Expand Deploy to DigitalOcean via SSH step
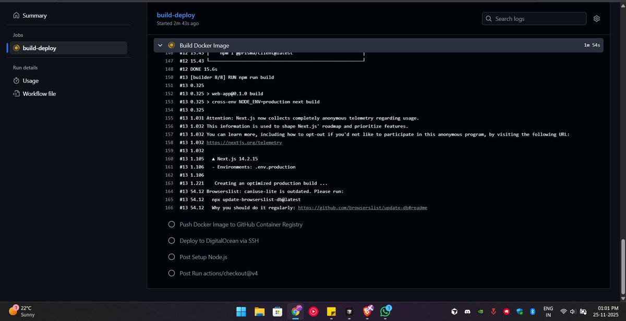Image resolution: width=626 pixels, height=321 pixels. pos(219,241)
